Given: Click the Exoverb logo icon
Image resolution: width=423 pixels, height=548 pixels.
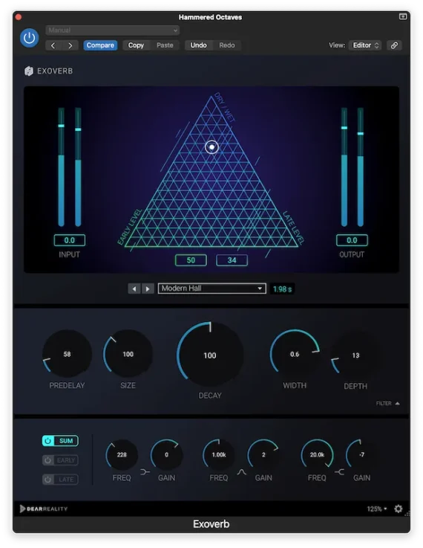Looking at the screenshot, I should click(x=29, y=71).
